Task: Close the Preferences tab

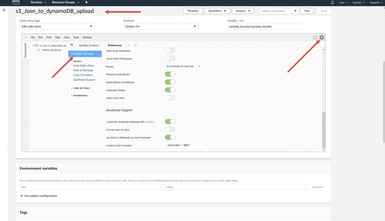Action: [128, 45]
